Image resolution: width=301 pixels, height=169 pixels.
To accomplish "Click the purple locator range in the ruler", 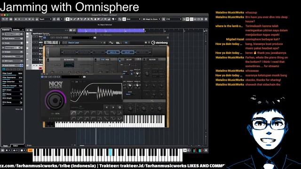I will click(x=111, y=31).
